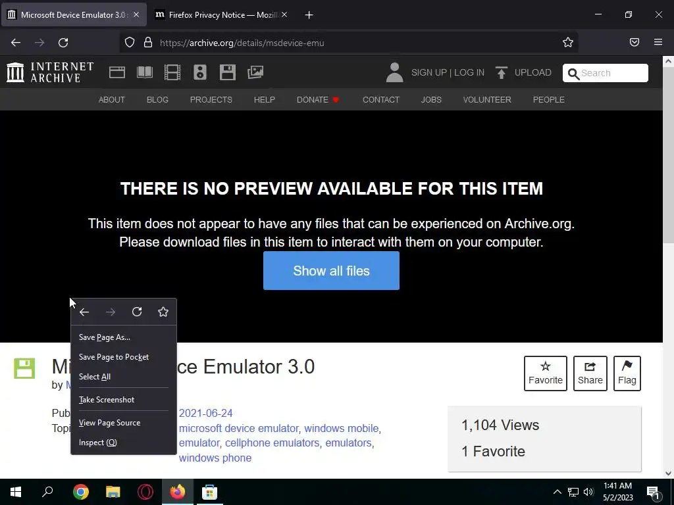Click context menu bookmark star
Screen dimensions: 674x505
click(x=163, y=312)
